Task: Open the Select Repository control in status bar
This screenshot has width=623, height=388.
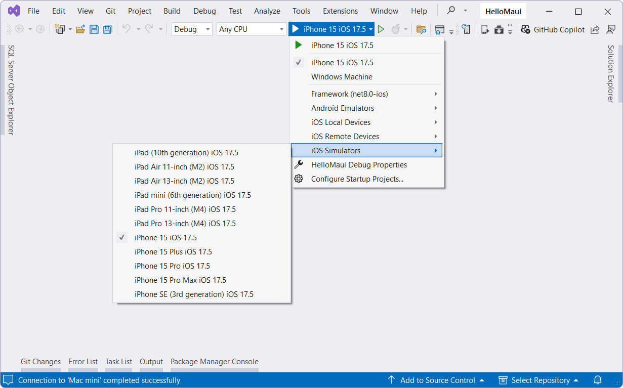Action: (539, 380)
